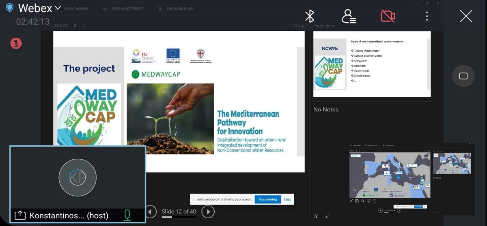The height and width of the screenshot is (226, 487).
Task: Tap the round square-icon button at right
Action: 463,76
